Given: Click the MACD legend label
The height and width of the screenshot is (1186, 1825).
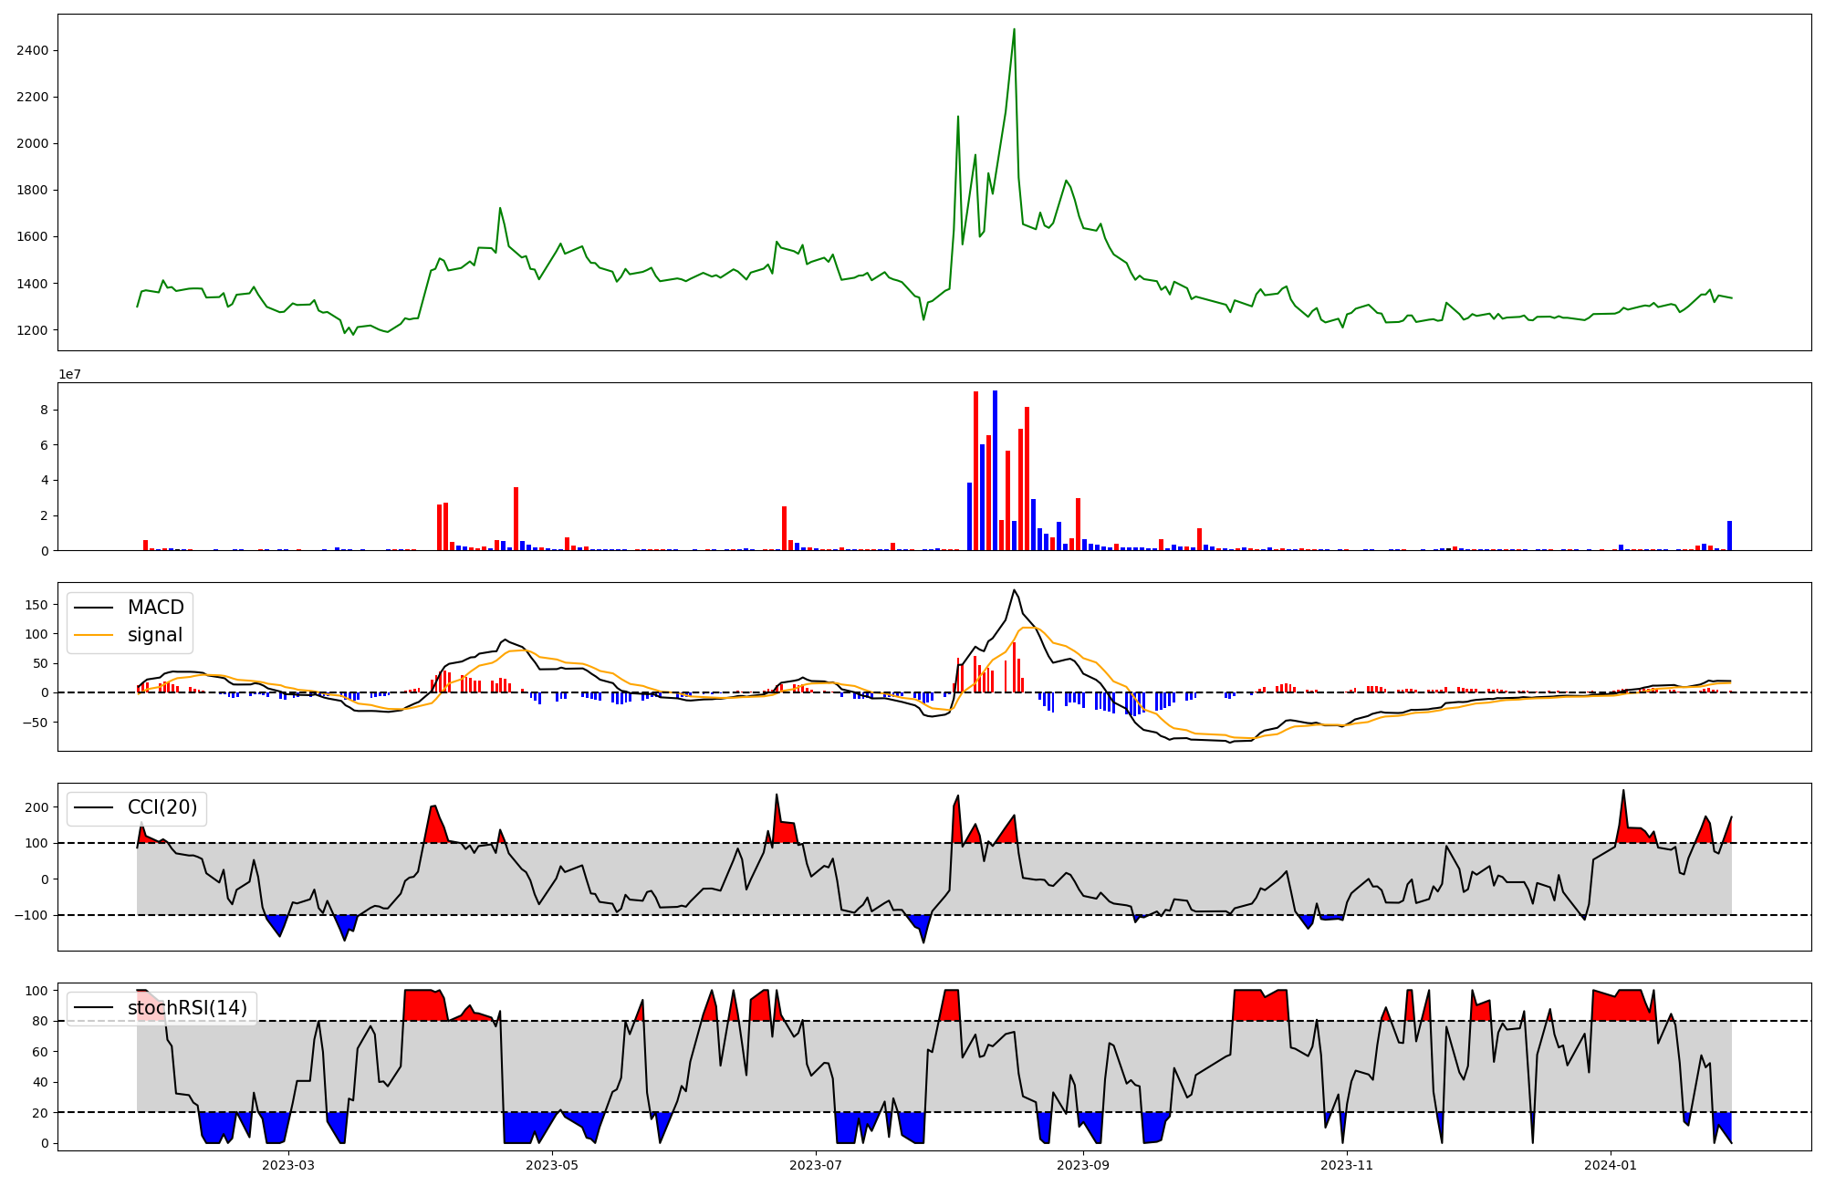Looking at the screenshot, I should (x=155, y=608).
